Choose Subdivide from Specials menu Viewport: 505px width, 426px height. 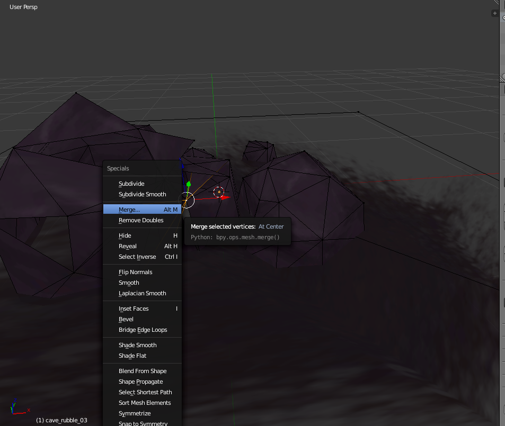pyautogui.click(x=142, y=184)
